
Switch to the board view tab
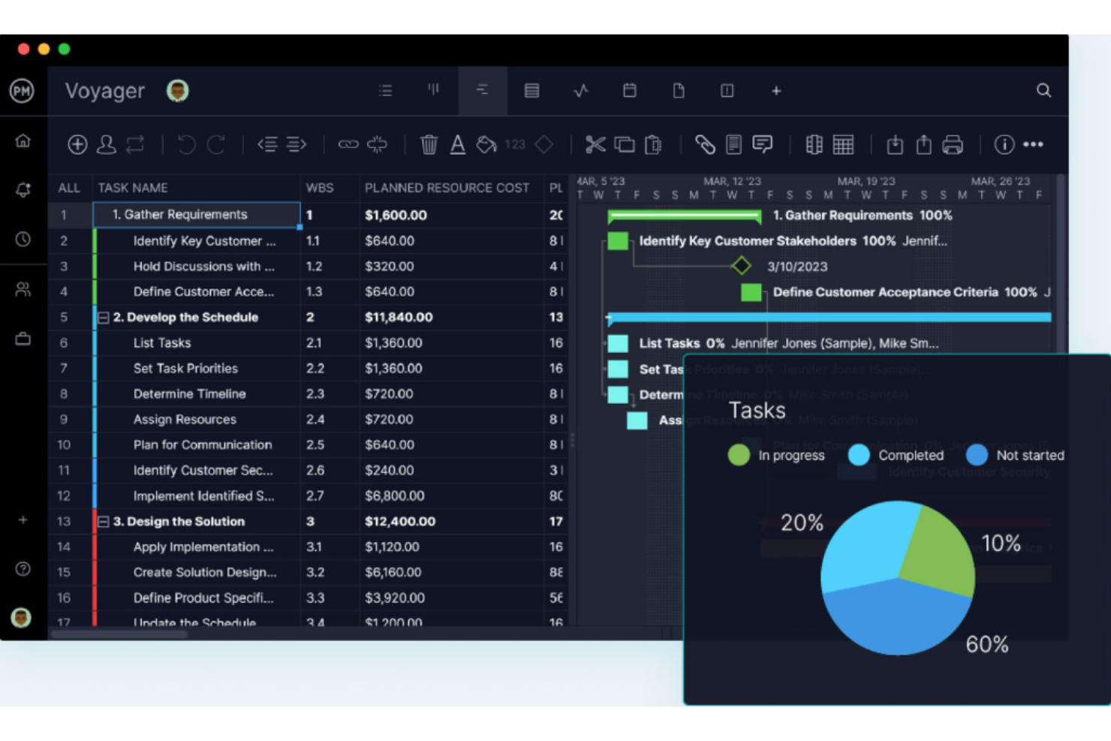(434, 90)
